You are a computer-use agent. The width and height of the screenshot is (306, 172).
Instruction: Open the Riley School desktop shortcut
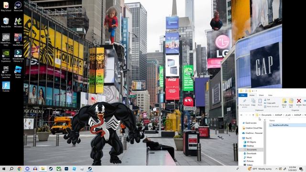point(6,6)
